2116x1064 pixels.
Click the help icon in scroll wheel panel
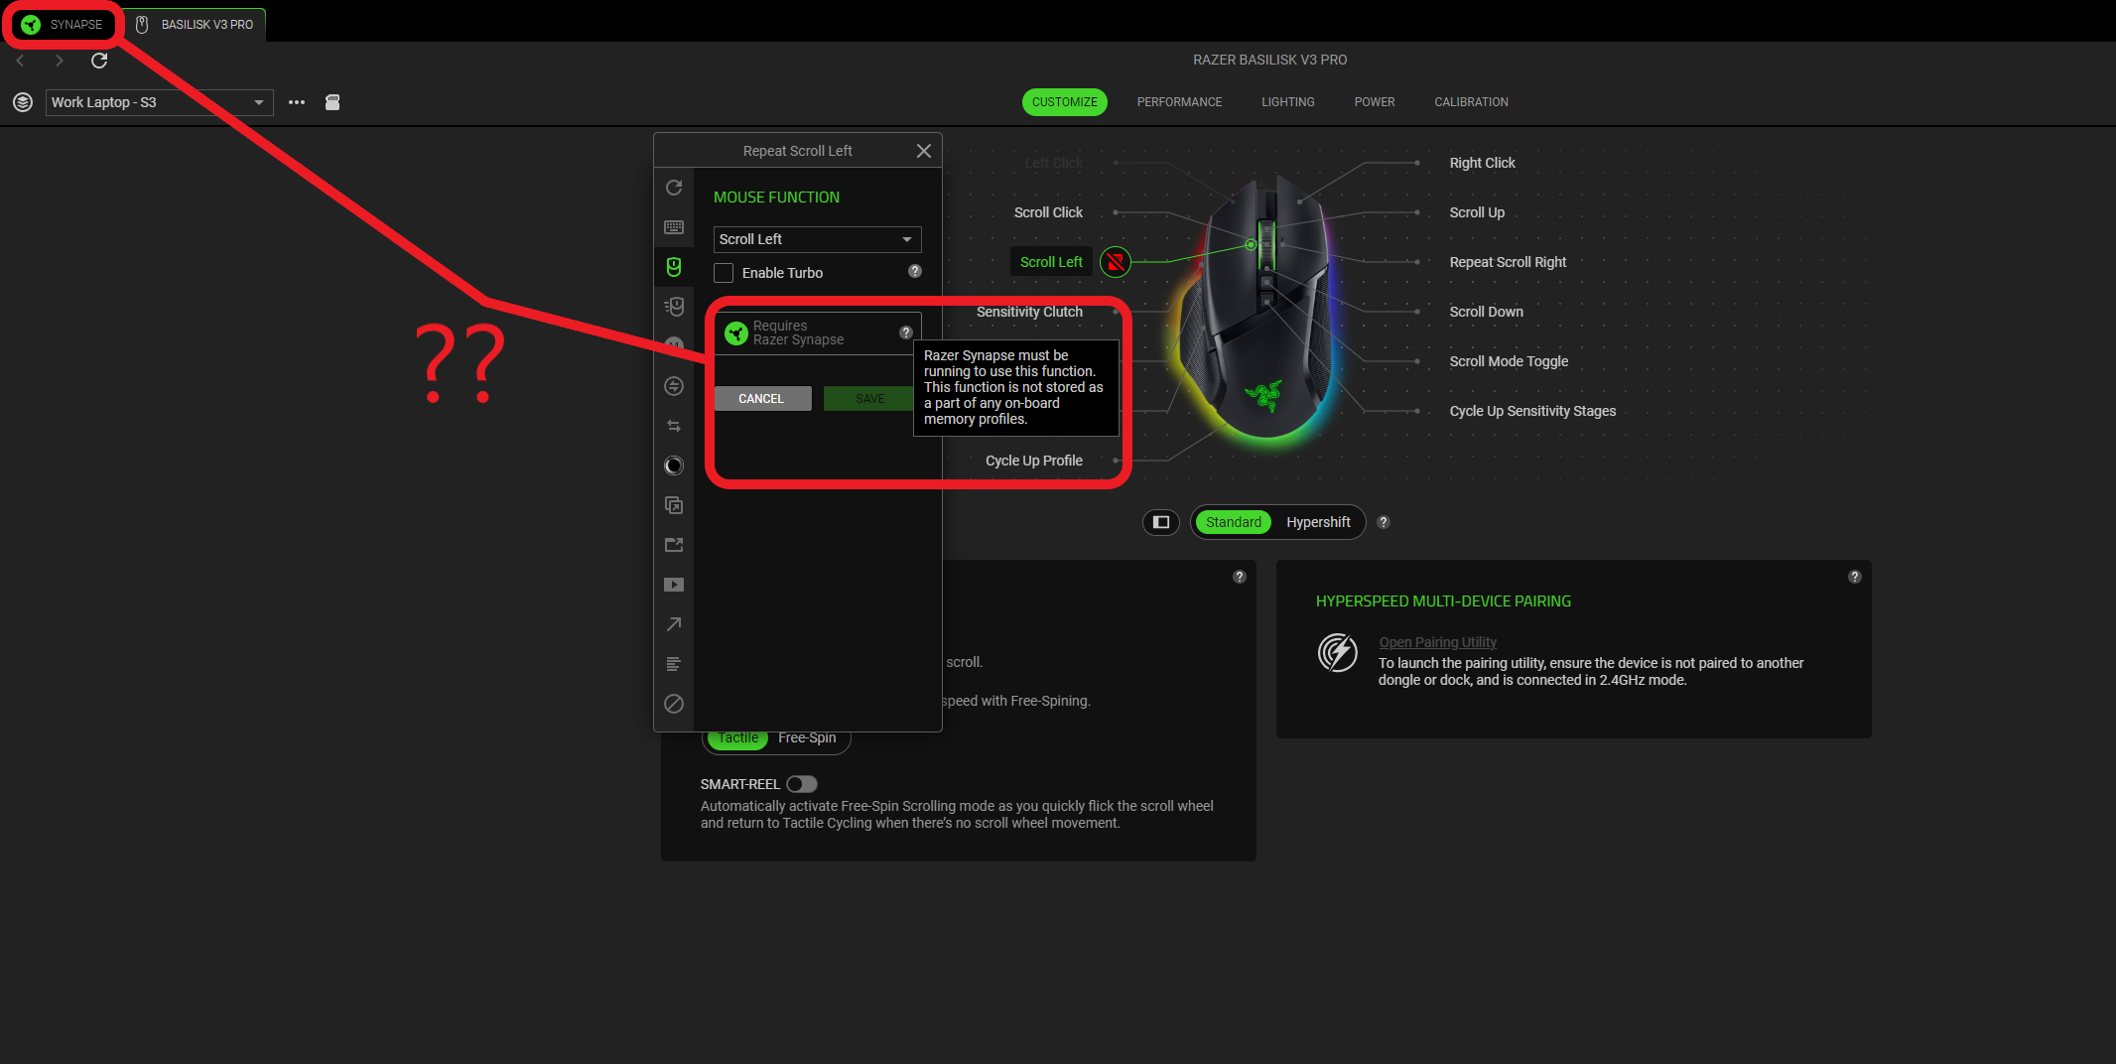(1240, 577)
